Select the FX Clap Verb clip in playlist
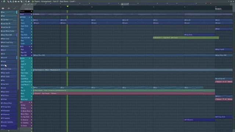The height and width of the screenshot is (132, 235). 224,117
